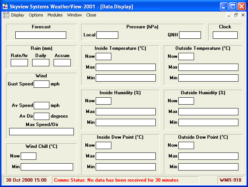
Task: Click Outside Humidity Now field
Action: pyautogui.click(x=186, y=101)
